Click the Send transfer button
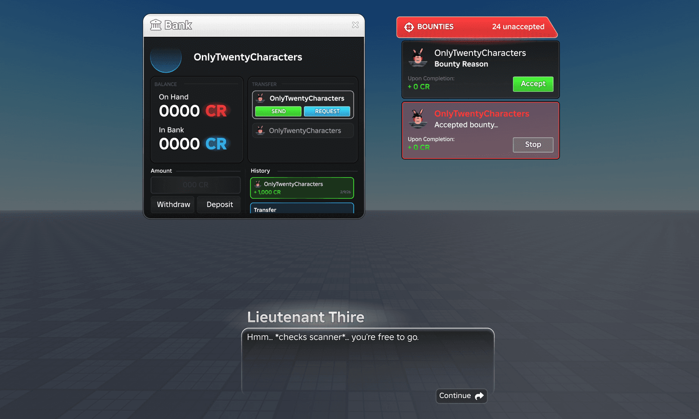 (278, 111)
